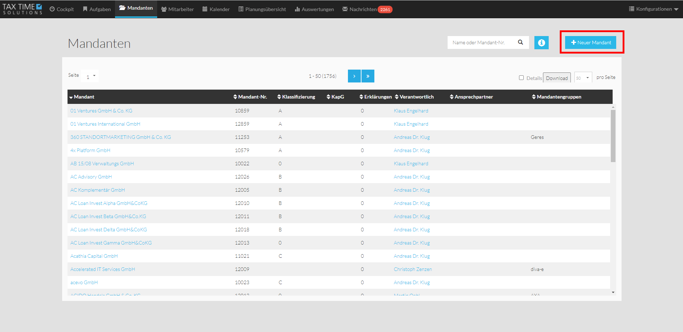Open AC Loan Invest Alpha GmbH&CoKG

click(x=109, y=203)
